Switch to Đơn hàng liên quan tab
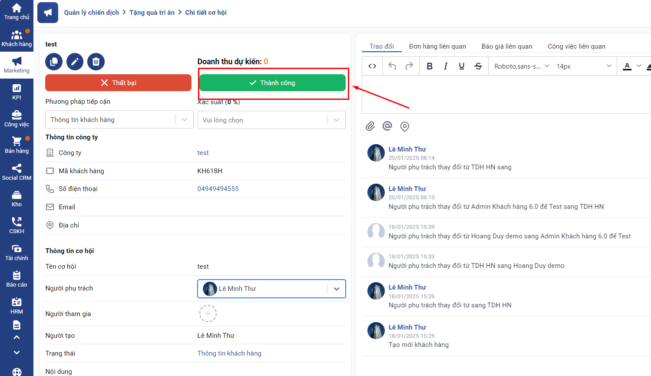 click(437, 46)
